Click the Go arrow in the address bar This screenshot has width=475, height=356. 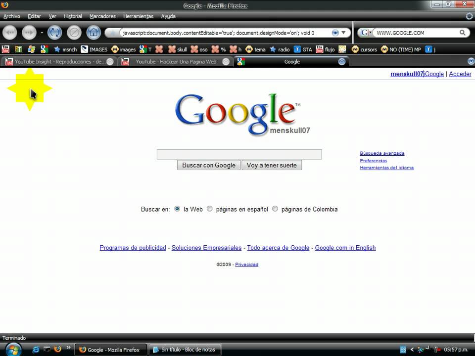335,33
